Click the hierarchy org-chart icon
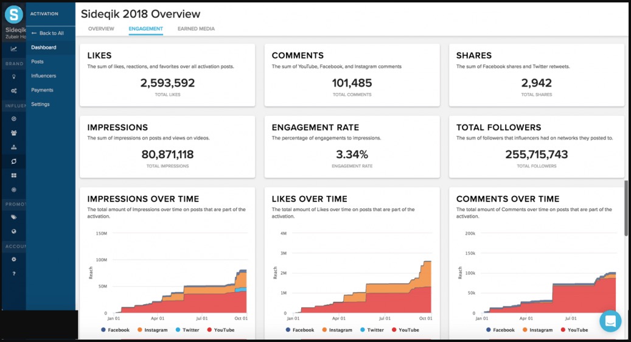The image size is (631, 342). (13, 147)
